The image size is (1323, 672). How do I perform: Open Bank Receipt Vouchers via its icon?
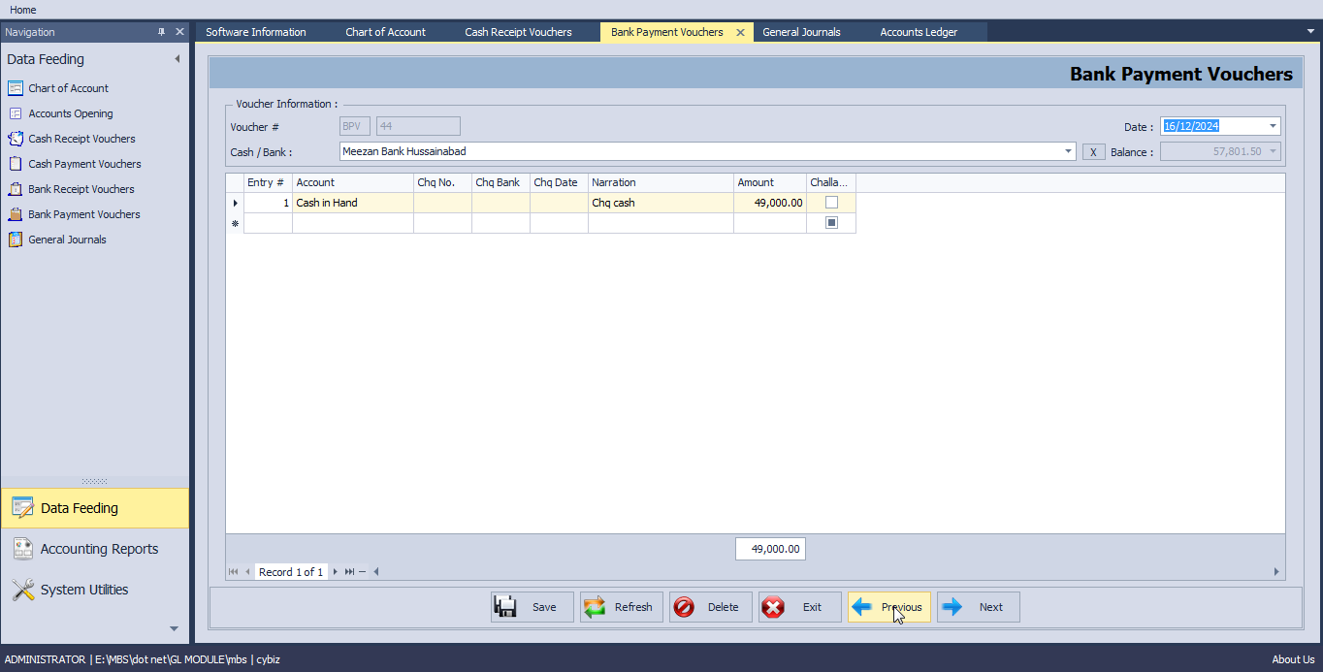[15, 189]
